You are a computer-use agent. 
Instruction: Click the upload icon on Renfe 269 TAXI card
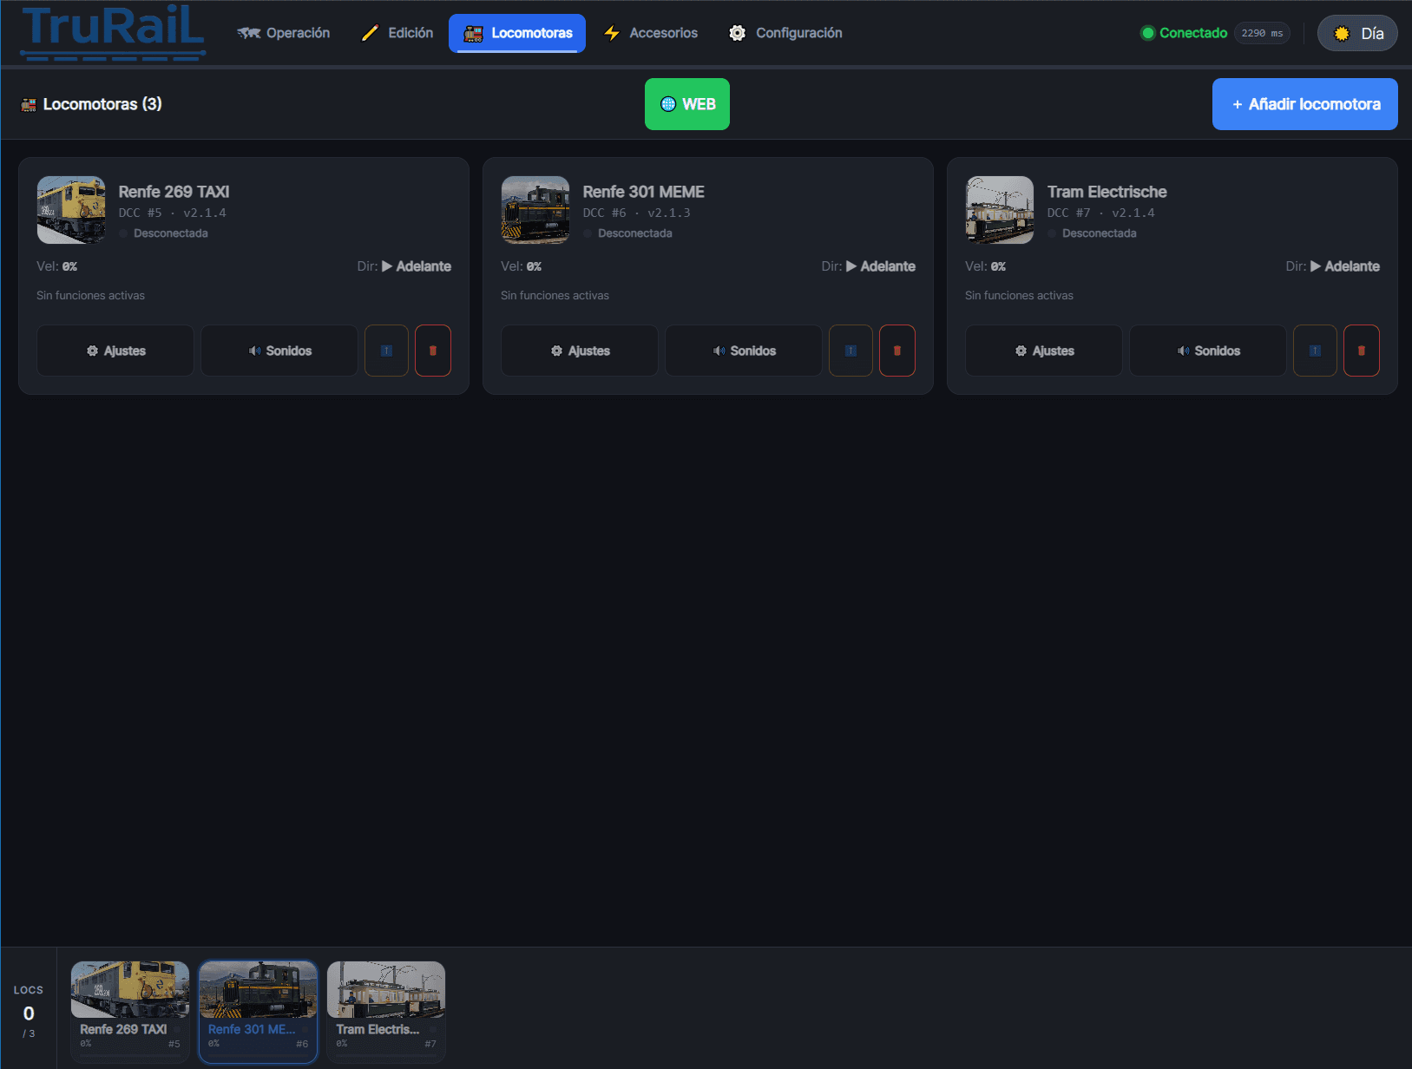pyautogui.click(x=386, y=351)
